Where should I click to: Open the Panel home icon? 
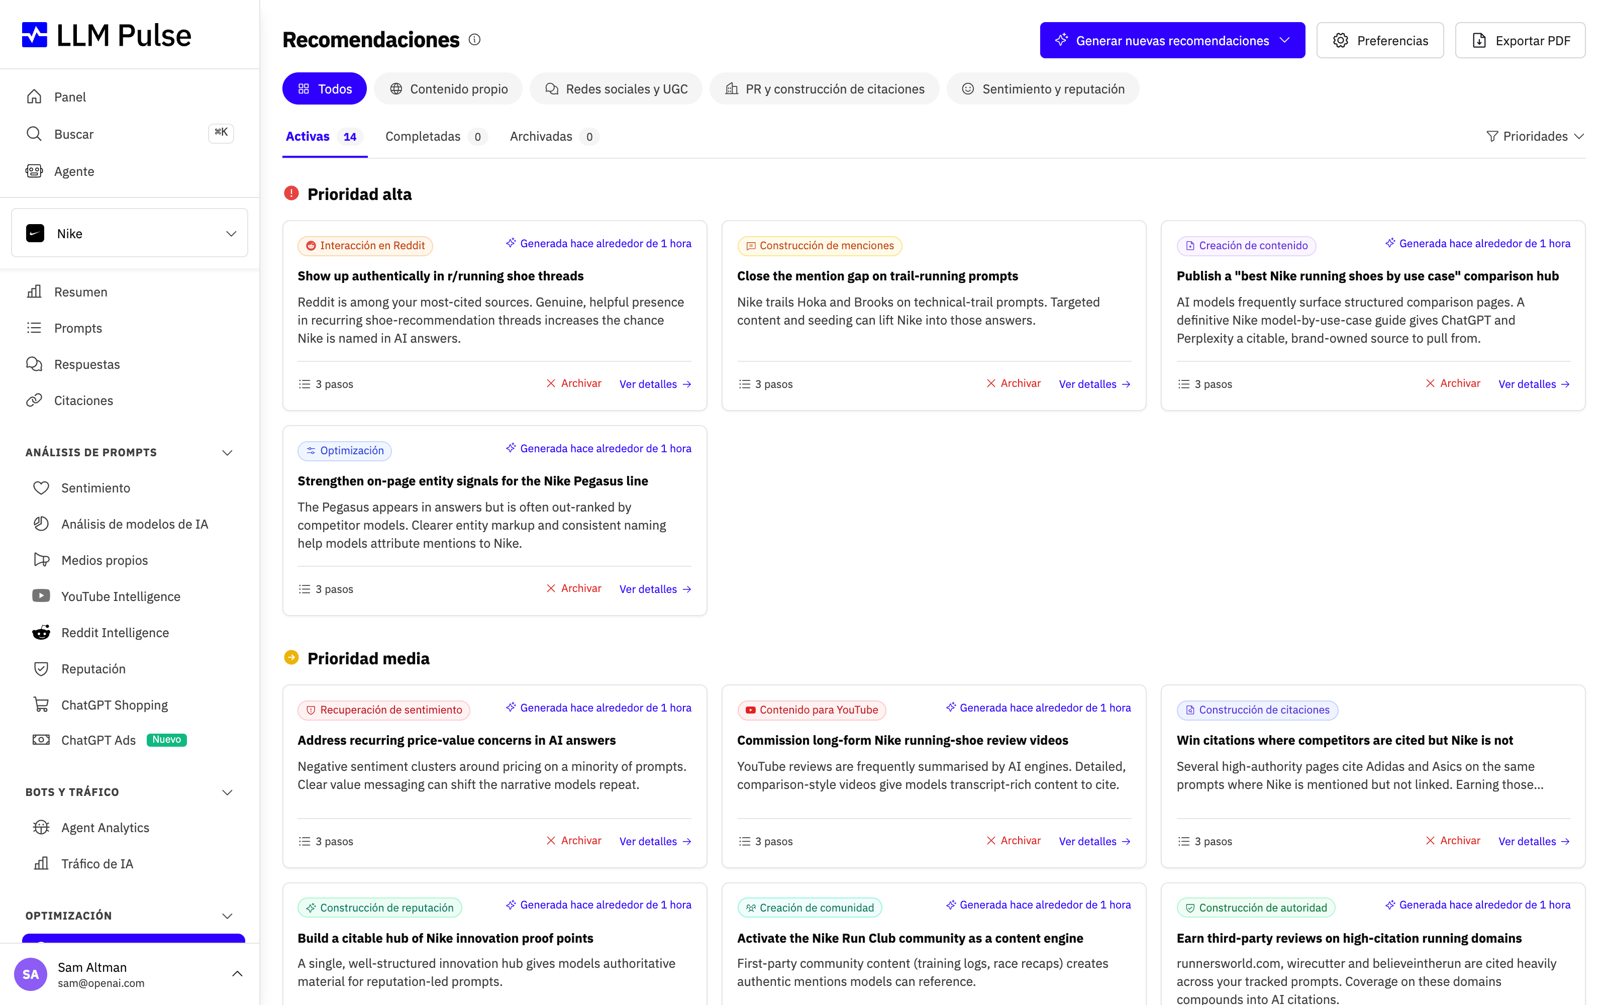[34, 97]
